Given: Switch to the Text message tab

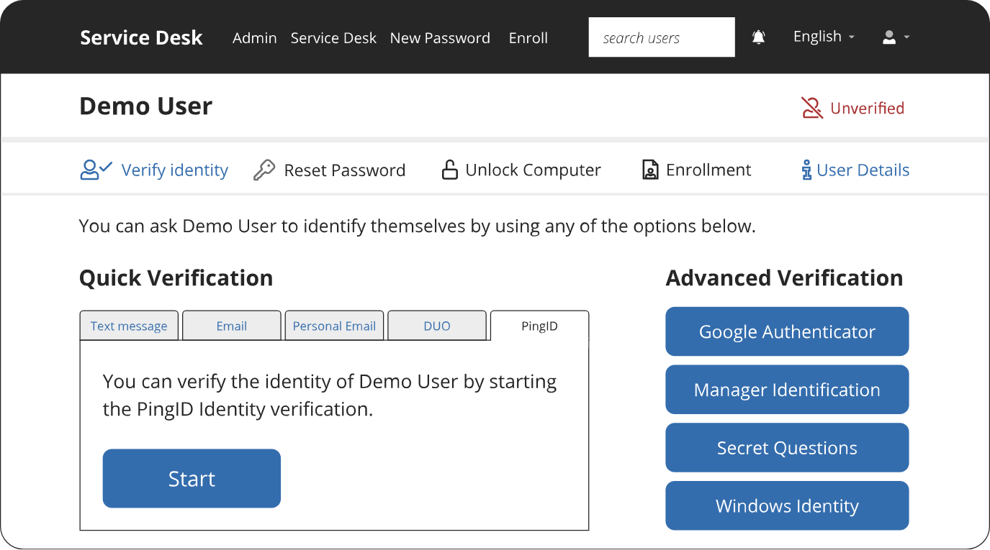Looking at the screenshot, I should coord(129,326).
